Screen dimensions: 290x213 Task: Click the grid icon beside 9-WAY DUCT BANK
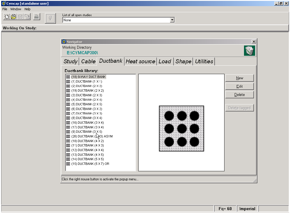point(68,77)
